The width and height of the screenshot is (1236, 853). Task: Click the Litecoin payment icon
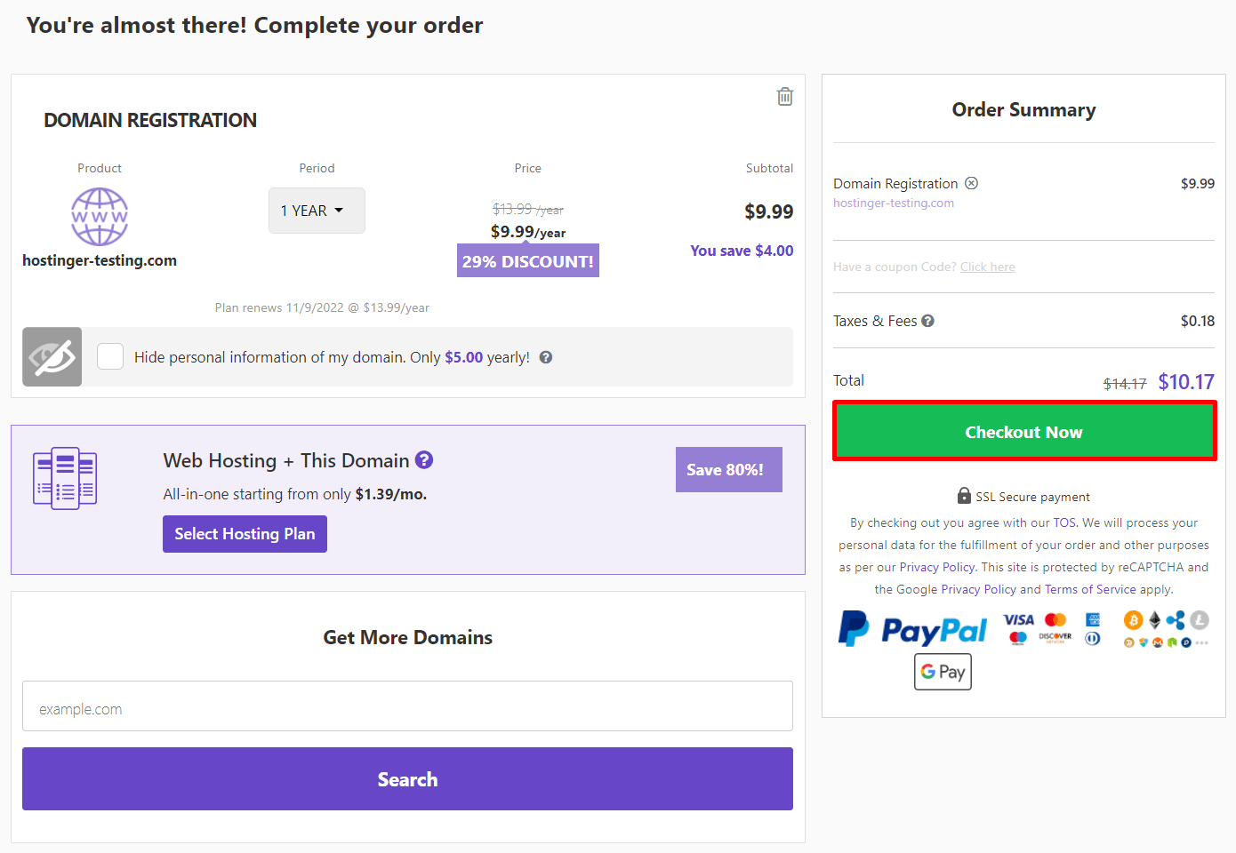point(1200,620)
